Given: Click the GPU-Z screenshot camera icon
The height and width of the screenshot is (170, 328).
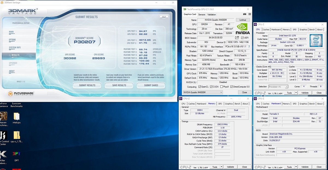Looking at the screenshot, I should [x=245, y=14].
